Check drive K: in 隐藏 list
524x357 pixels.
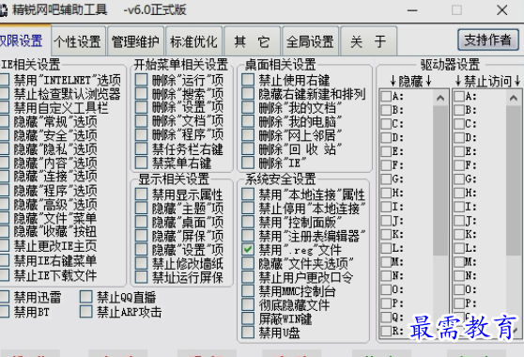(386, 234)
